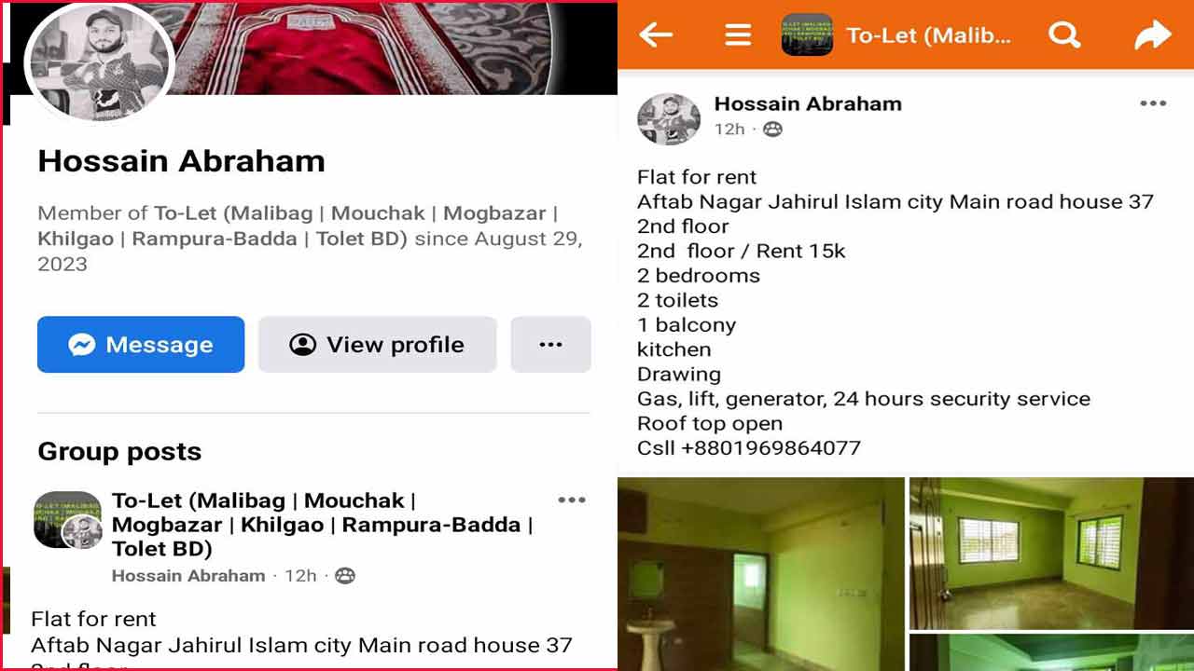Click the search magnifier icon

click(x=1063, y=35)
